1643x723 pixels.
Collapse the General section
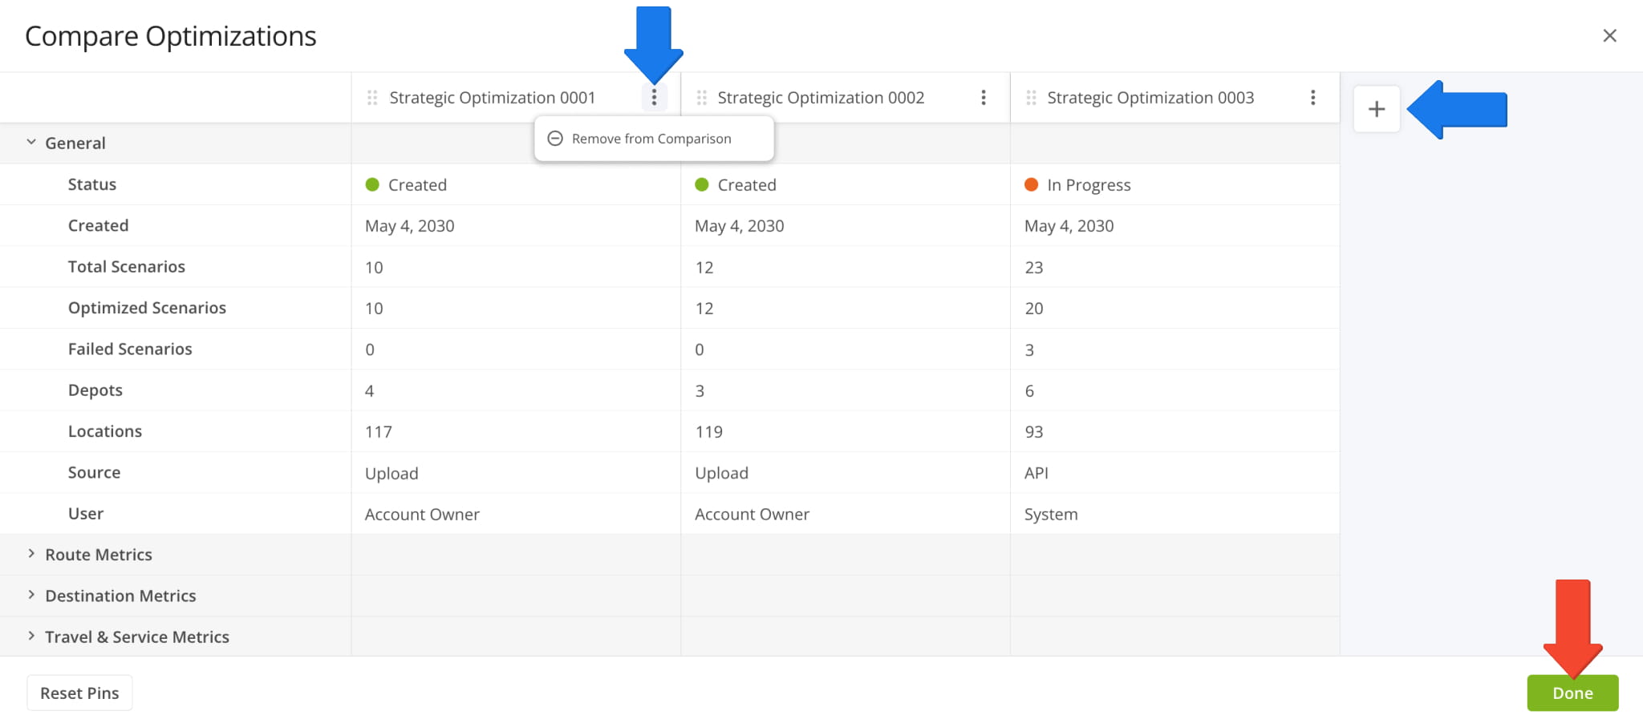tap(31, 143)
